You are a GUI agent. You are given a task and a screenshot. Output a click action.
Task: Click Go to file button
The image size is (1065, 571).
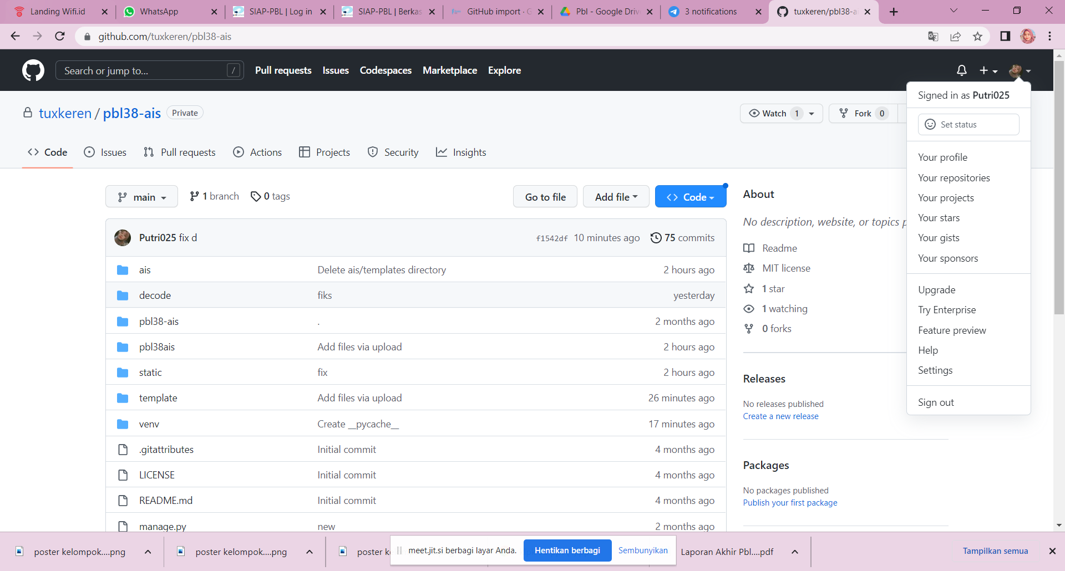[x=545, y=197]
